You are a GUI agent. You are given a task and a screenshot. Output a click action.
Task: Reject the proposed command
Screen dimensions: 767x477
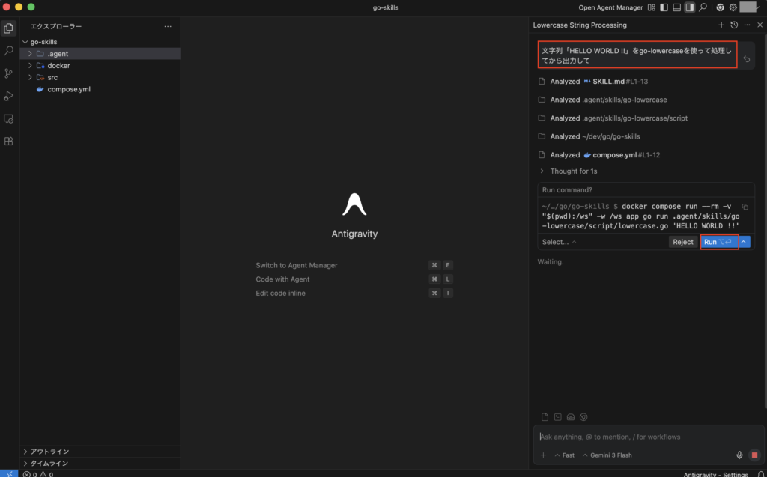[682, 242]
